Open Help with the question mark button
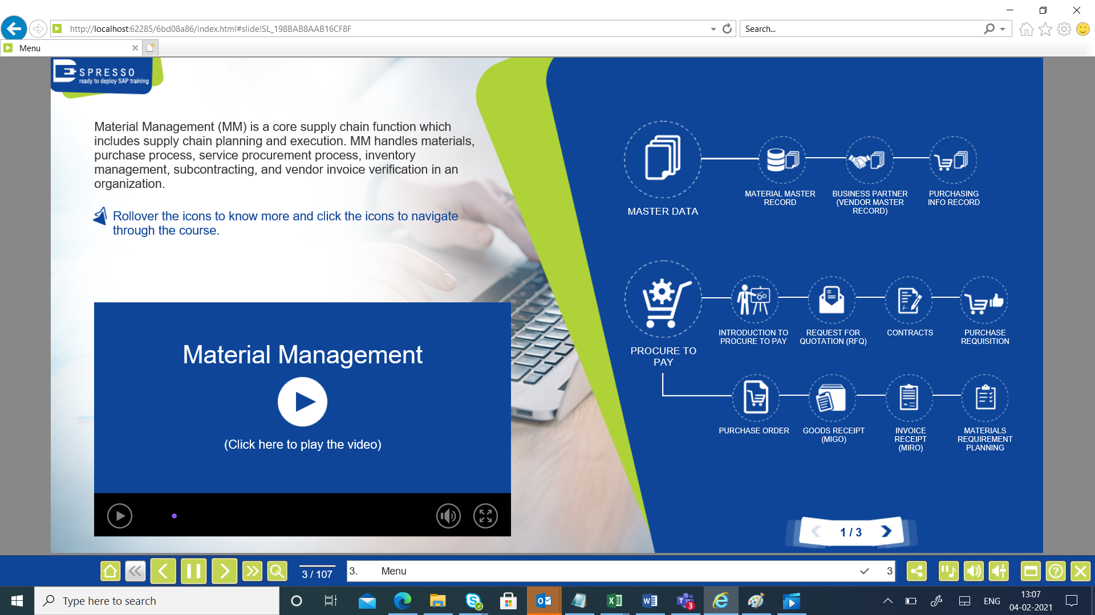The height and width of the screenshot is (615, 1095). point(1056,571)
